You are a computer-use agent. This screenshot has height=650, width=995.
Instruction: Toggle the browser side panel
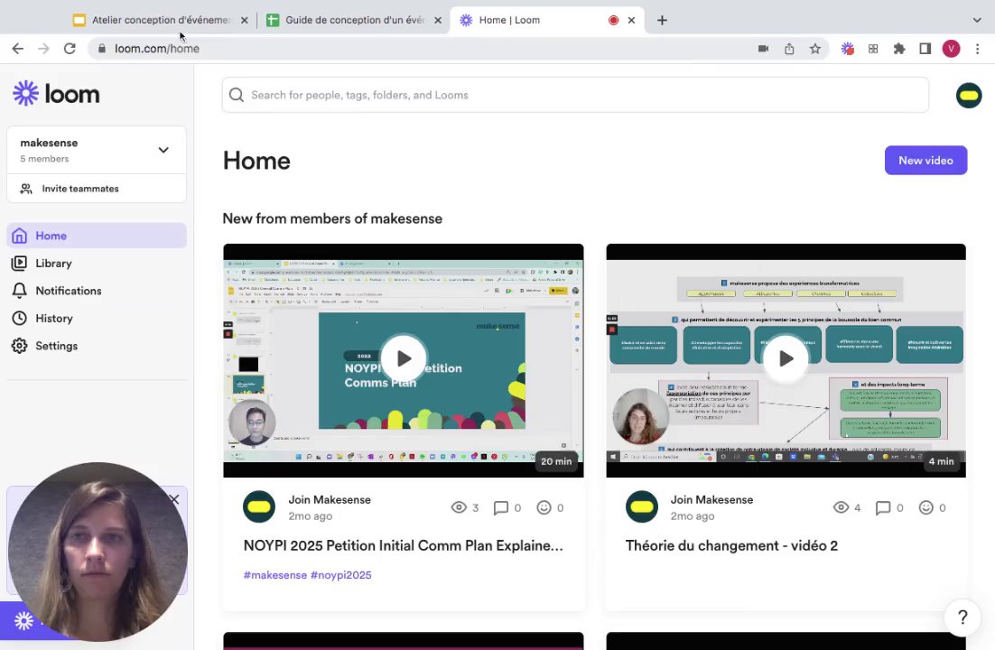[x=925, y=49]
